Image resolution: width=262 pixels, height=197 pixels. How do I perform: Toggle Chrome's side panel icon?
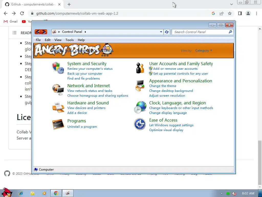pyautogui.click(x=240, y=13)
